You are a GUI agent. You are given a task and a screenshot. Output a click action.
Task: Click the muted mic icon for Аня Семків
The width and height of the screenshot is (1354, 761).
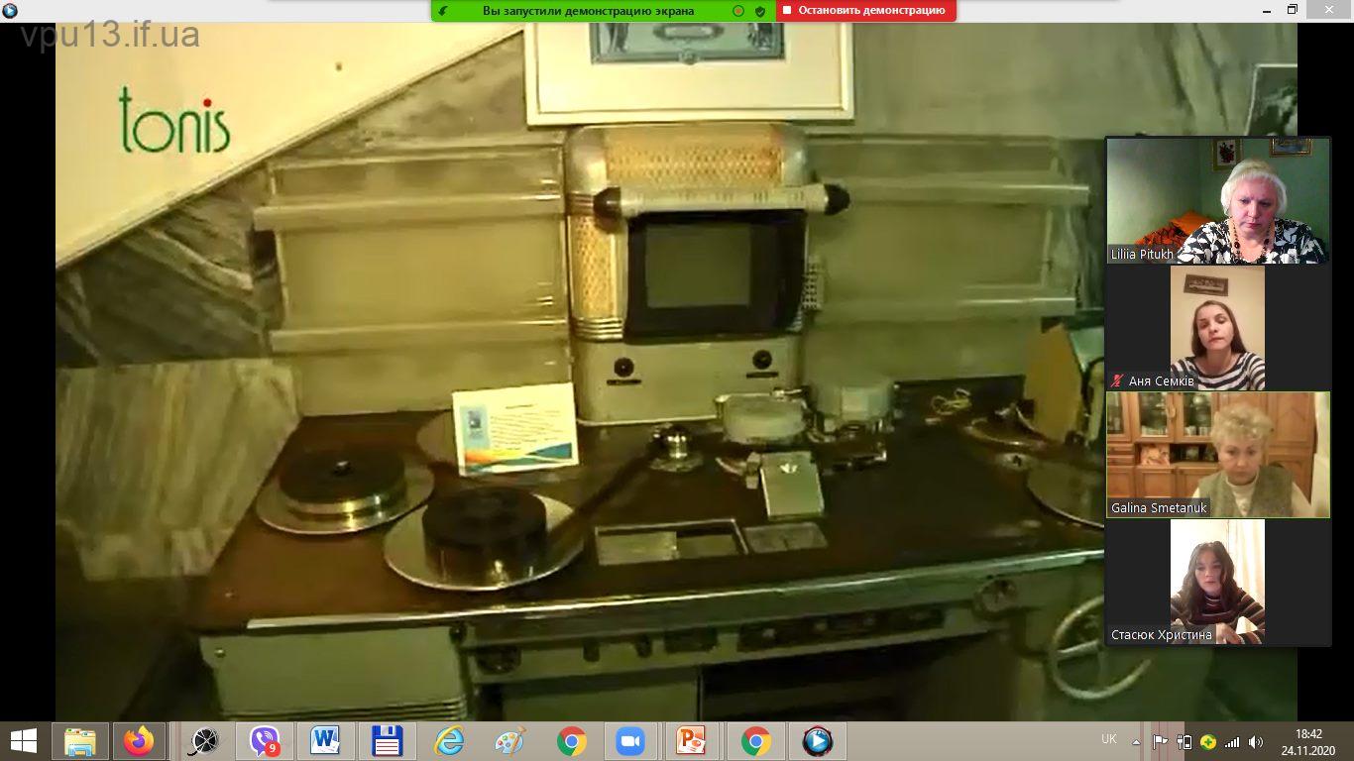coord(1117,380)
